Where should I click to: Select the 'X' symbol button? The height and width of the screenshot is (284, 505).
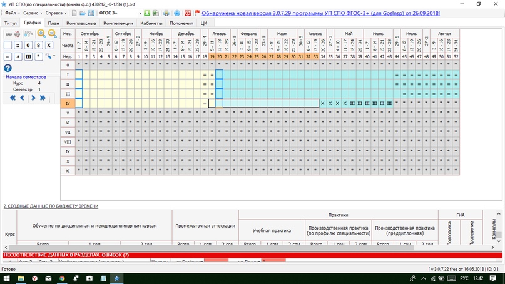(49, 45)
